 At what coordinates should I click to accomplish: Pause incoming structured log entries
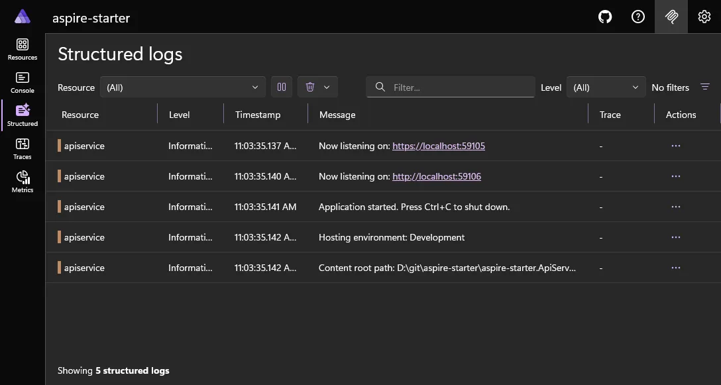pyautogui.click(x=281, y=87)
